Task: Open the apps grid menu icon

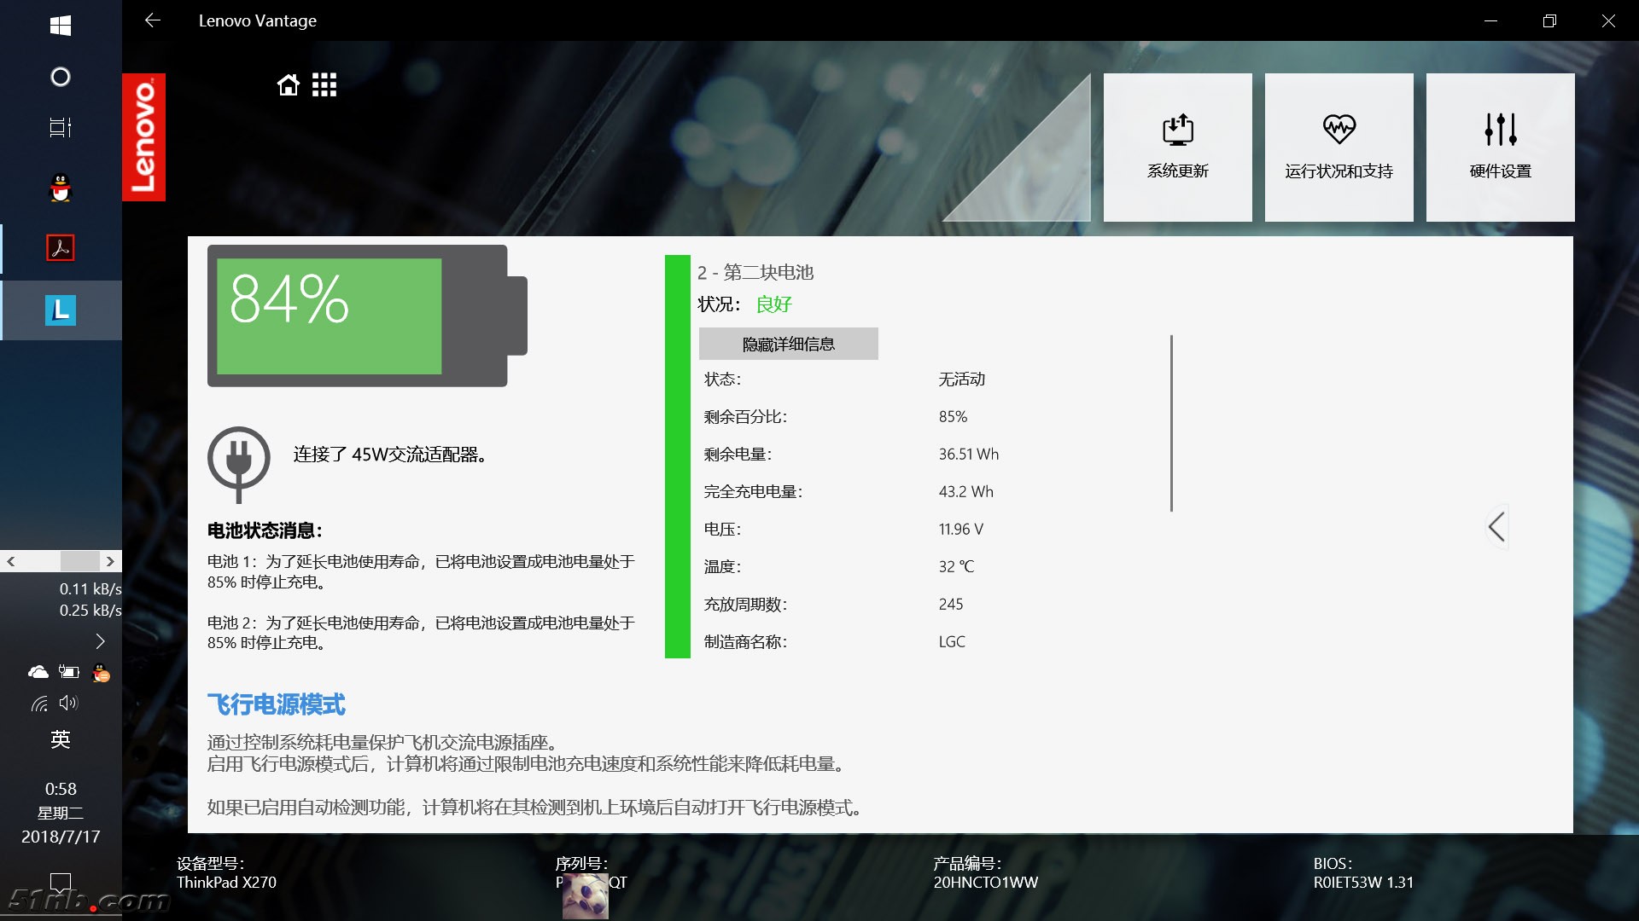Action: coord(324,85)
